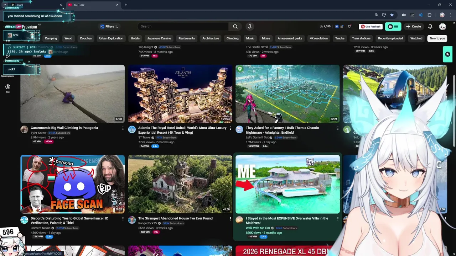Select the Hotels chip

tap(135, 38)
